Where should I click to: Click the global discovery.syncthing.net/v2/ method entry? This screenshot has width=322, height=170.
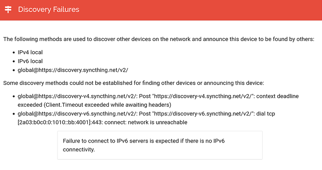click(x=73, y=70)
